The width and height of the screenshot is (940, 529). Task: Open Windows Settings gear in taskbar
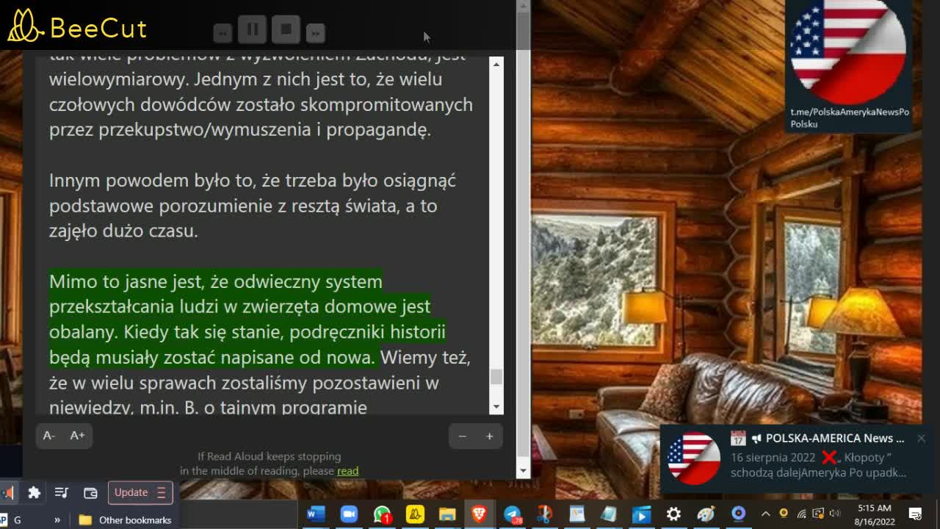[673, 514]
